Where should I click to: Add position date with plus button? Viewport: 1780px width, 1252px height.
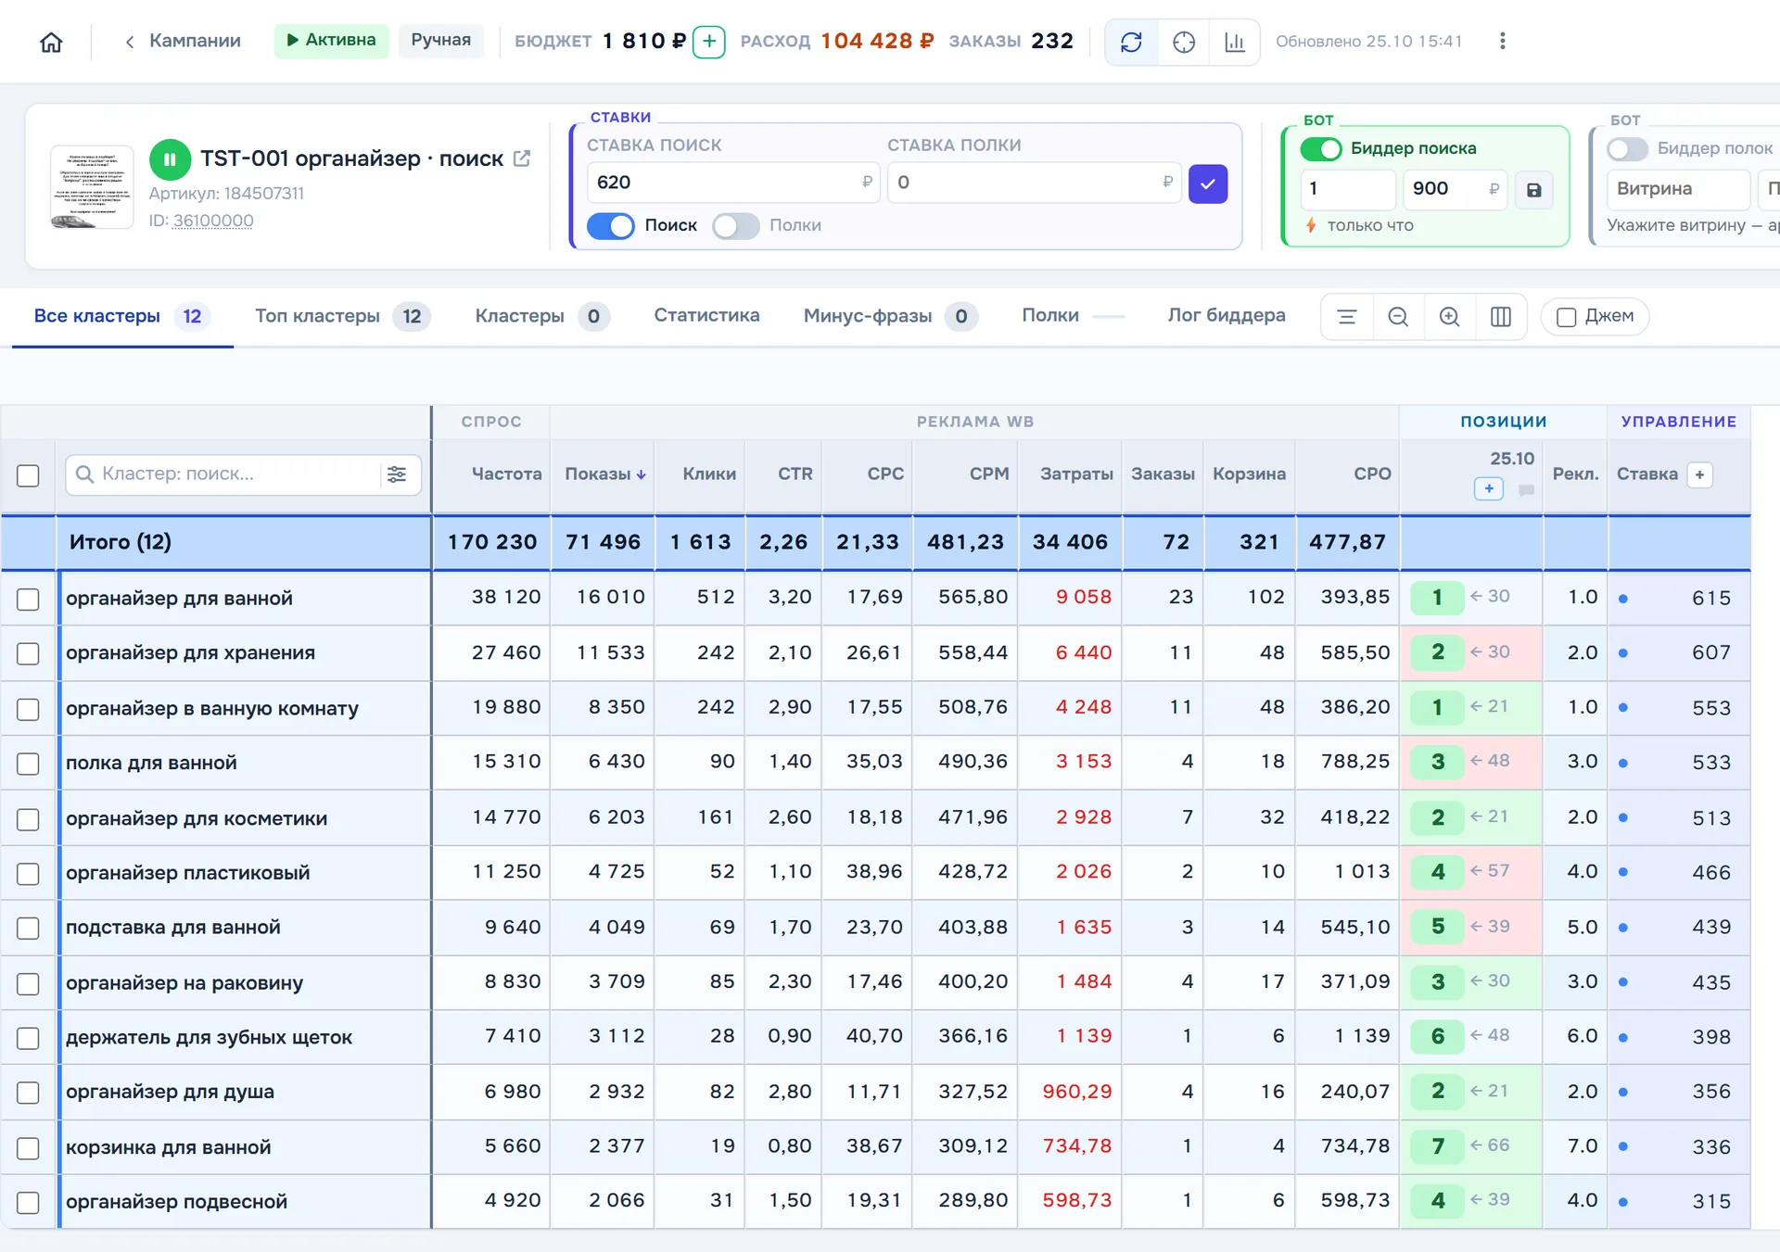(1489, 488)
